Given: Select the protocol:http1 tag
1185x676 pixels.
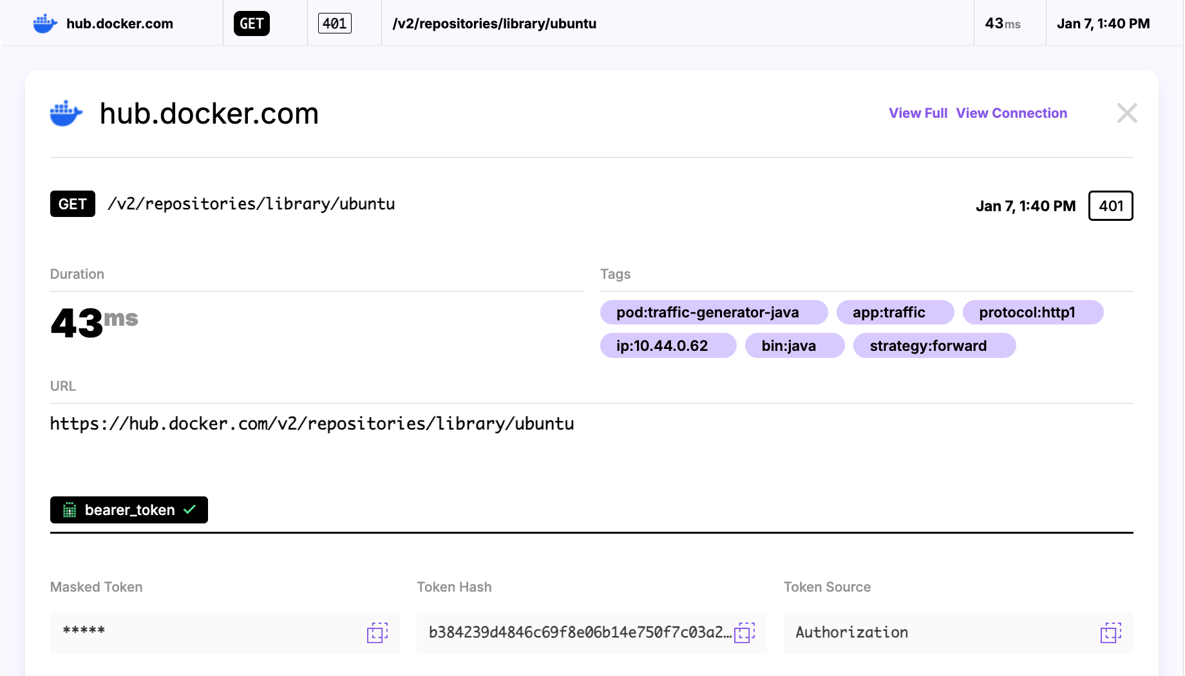Looking at the screenshot, I should (x=1033, y=312).
